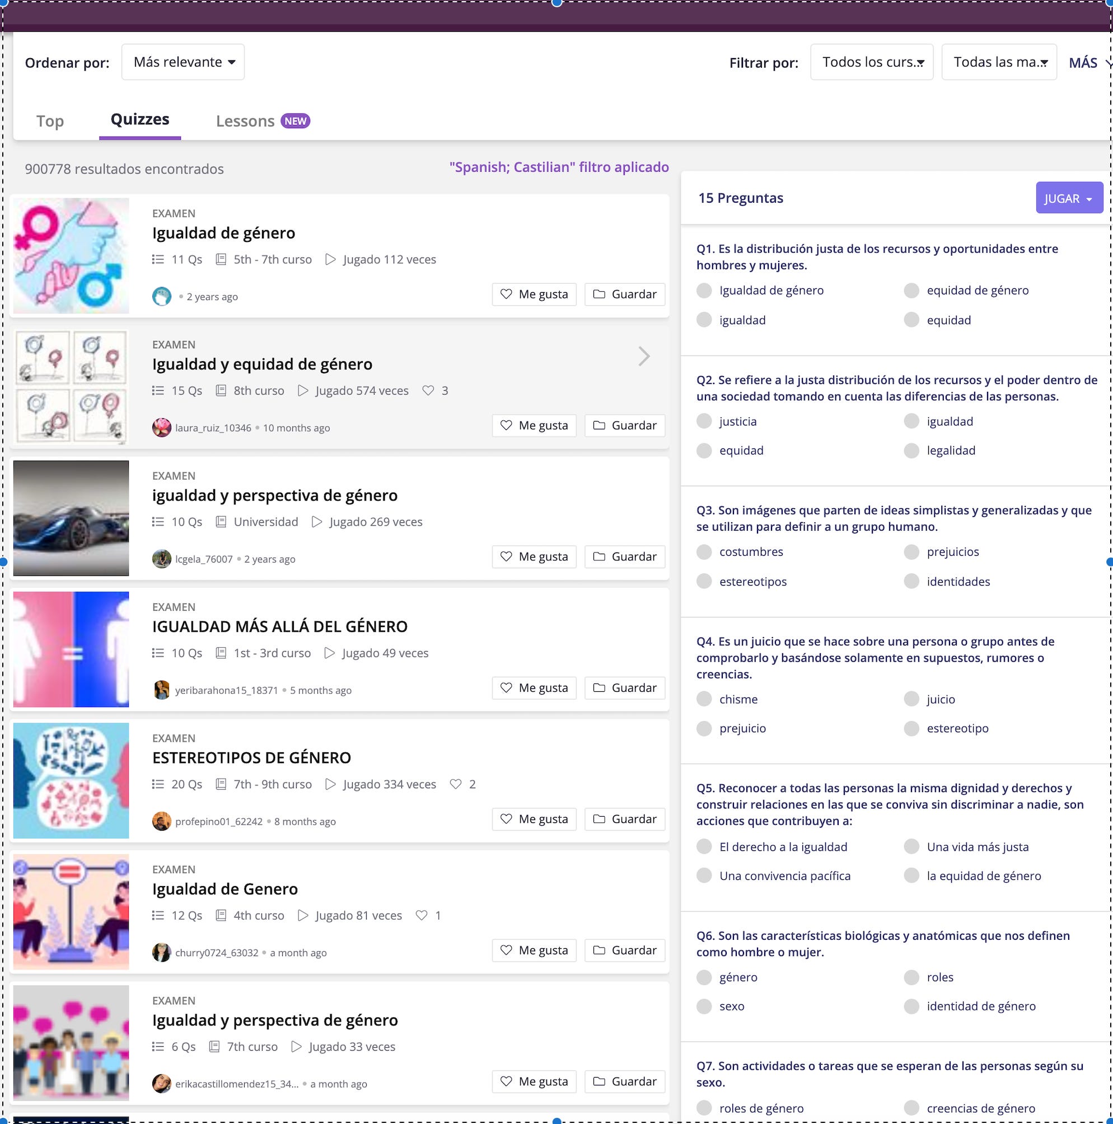Click Me gusta on Igualdad de Genero quiz
The image size is (1113, 1124).
pyautogui.click(x=534, y=950)
